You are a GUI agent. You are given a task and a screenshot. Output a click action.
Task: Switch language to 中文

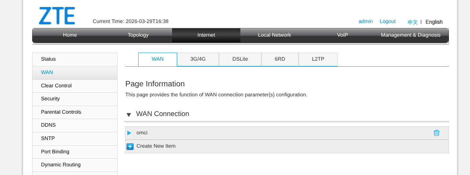(412, 22)
